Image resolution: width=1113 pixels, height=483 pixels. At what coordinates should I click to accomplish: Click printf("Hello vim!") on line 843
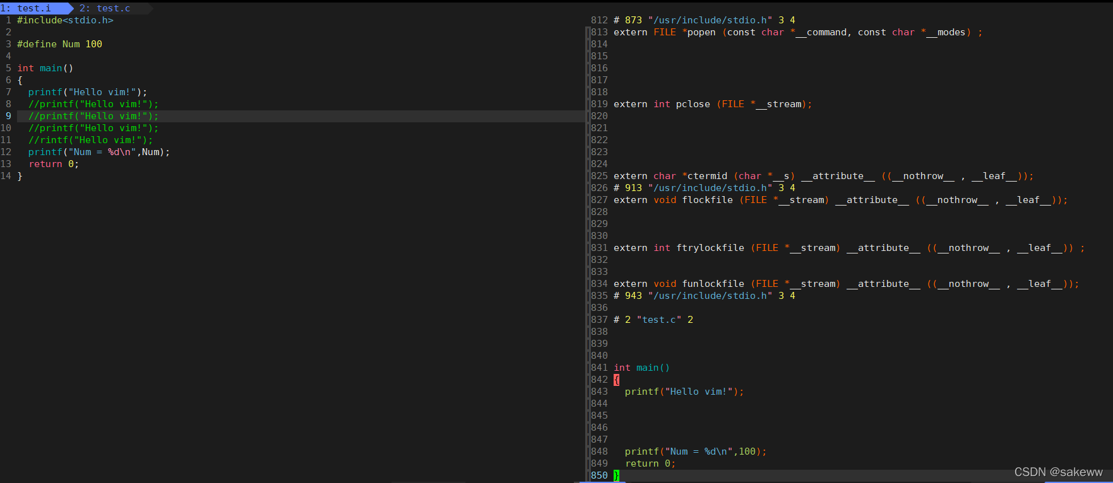(x=684, y=392)
